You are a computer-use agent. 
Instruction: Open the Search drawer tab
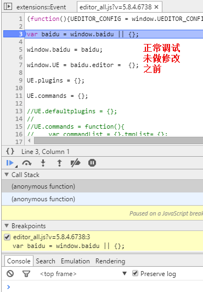point(46,261)
